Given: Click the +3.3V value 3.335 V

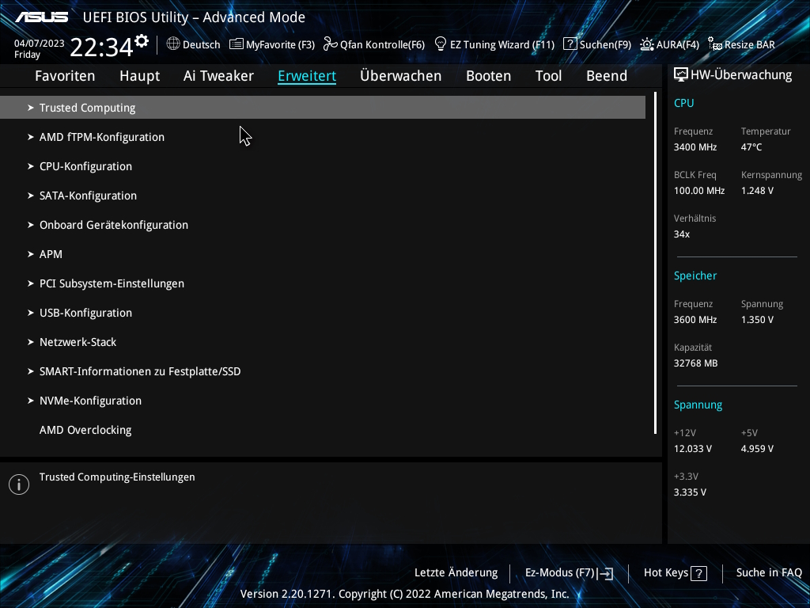Looking at the screenshot, I should pyautogui.click(x=690, y=492).
